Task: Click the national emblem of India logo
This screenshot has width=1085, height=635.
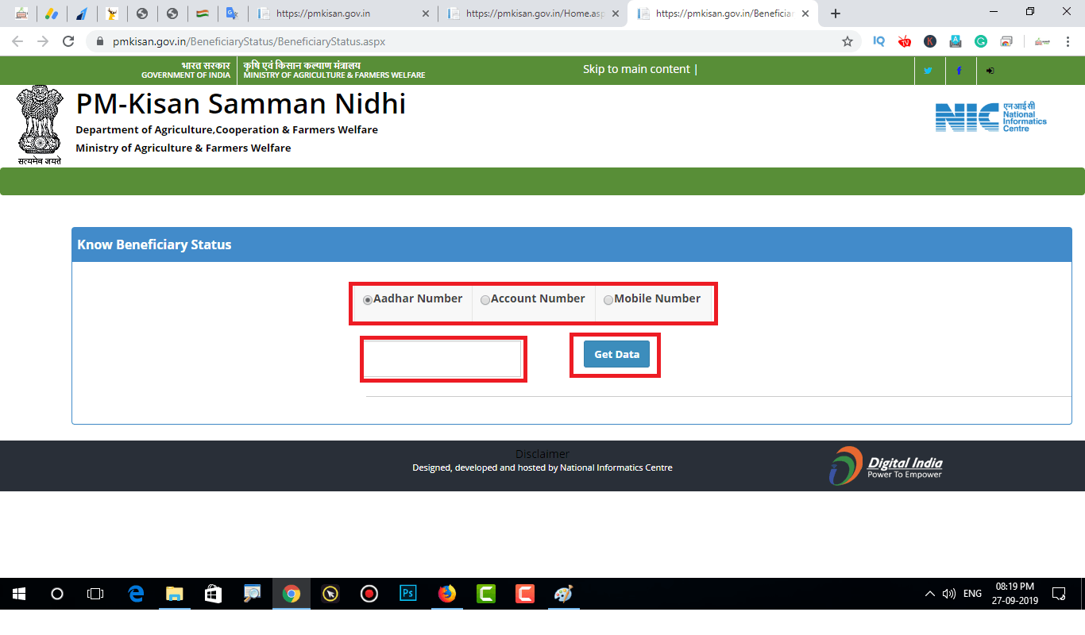Action: pos(40,126)
